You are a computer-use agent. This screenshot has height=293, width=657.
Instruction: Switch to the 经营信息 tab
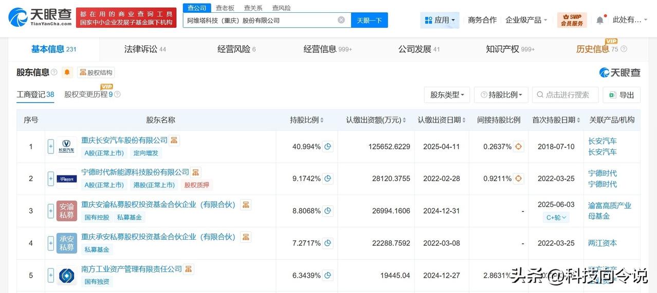click(x=327, y=49)
